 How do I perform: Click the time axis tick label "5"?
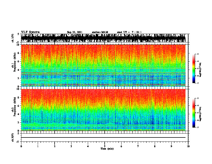click(x=105, y=146)
